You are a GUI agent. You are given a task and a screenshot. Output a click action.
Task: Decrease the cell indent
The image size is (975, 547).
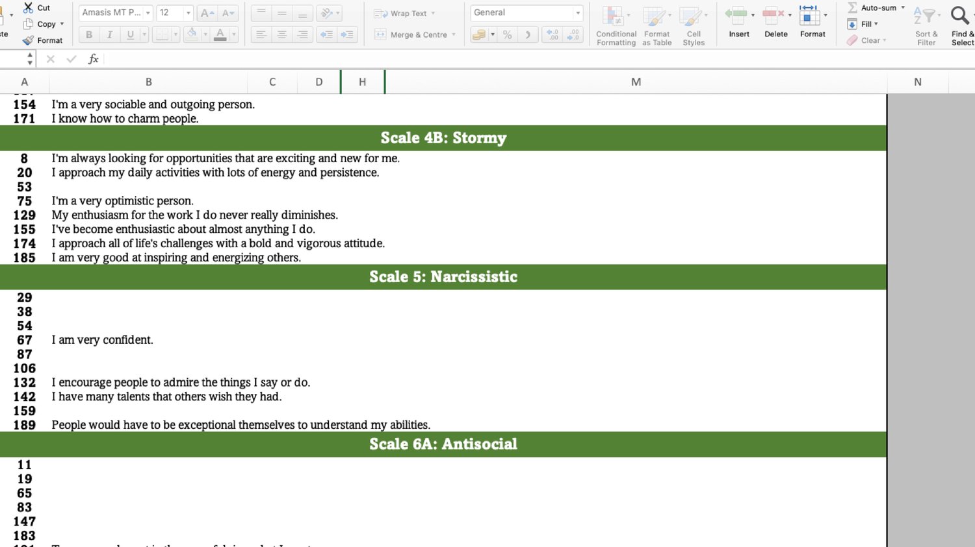tap(327, 34)
